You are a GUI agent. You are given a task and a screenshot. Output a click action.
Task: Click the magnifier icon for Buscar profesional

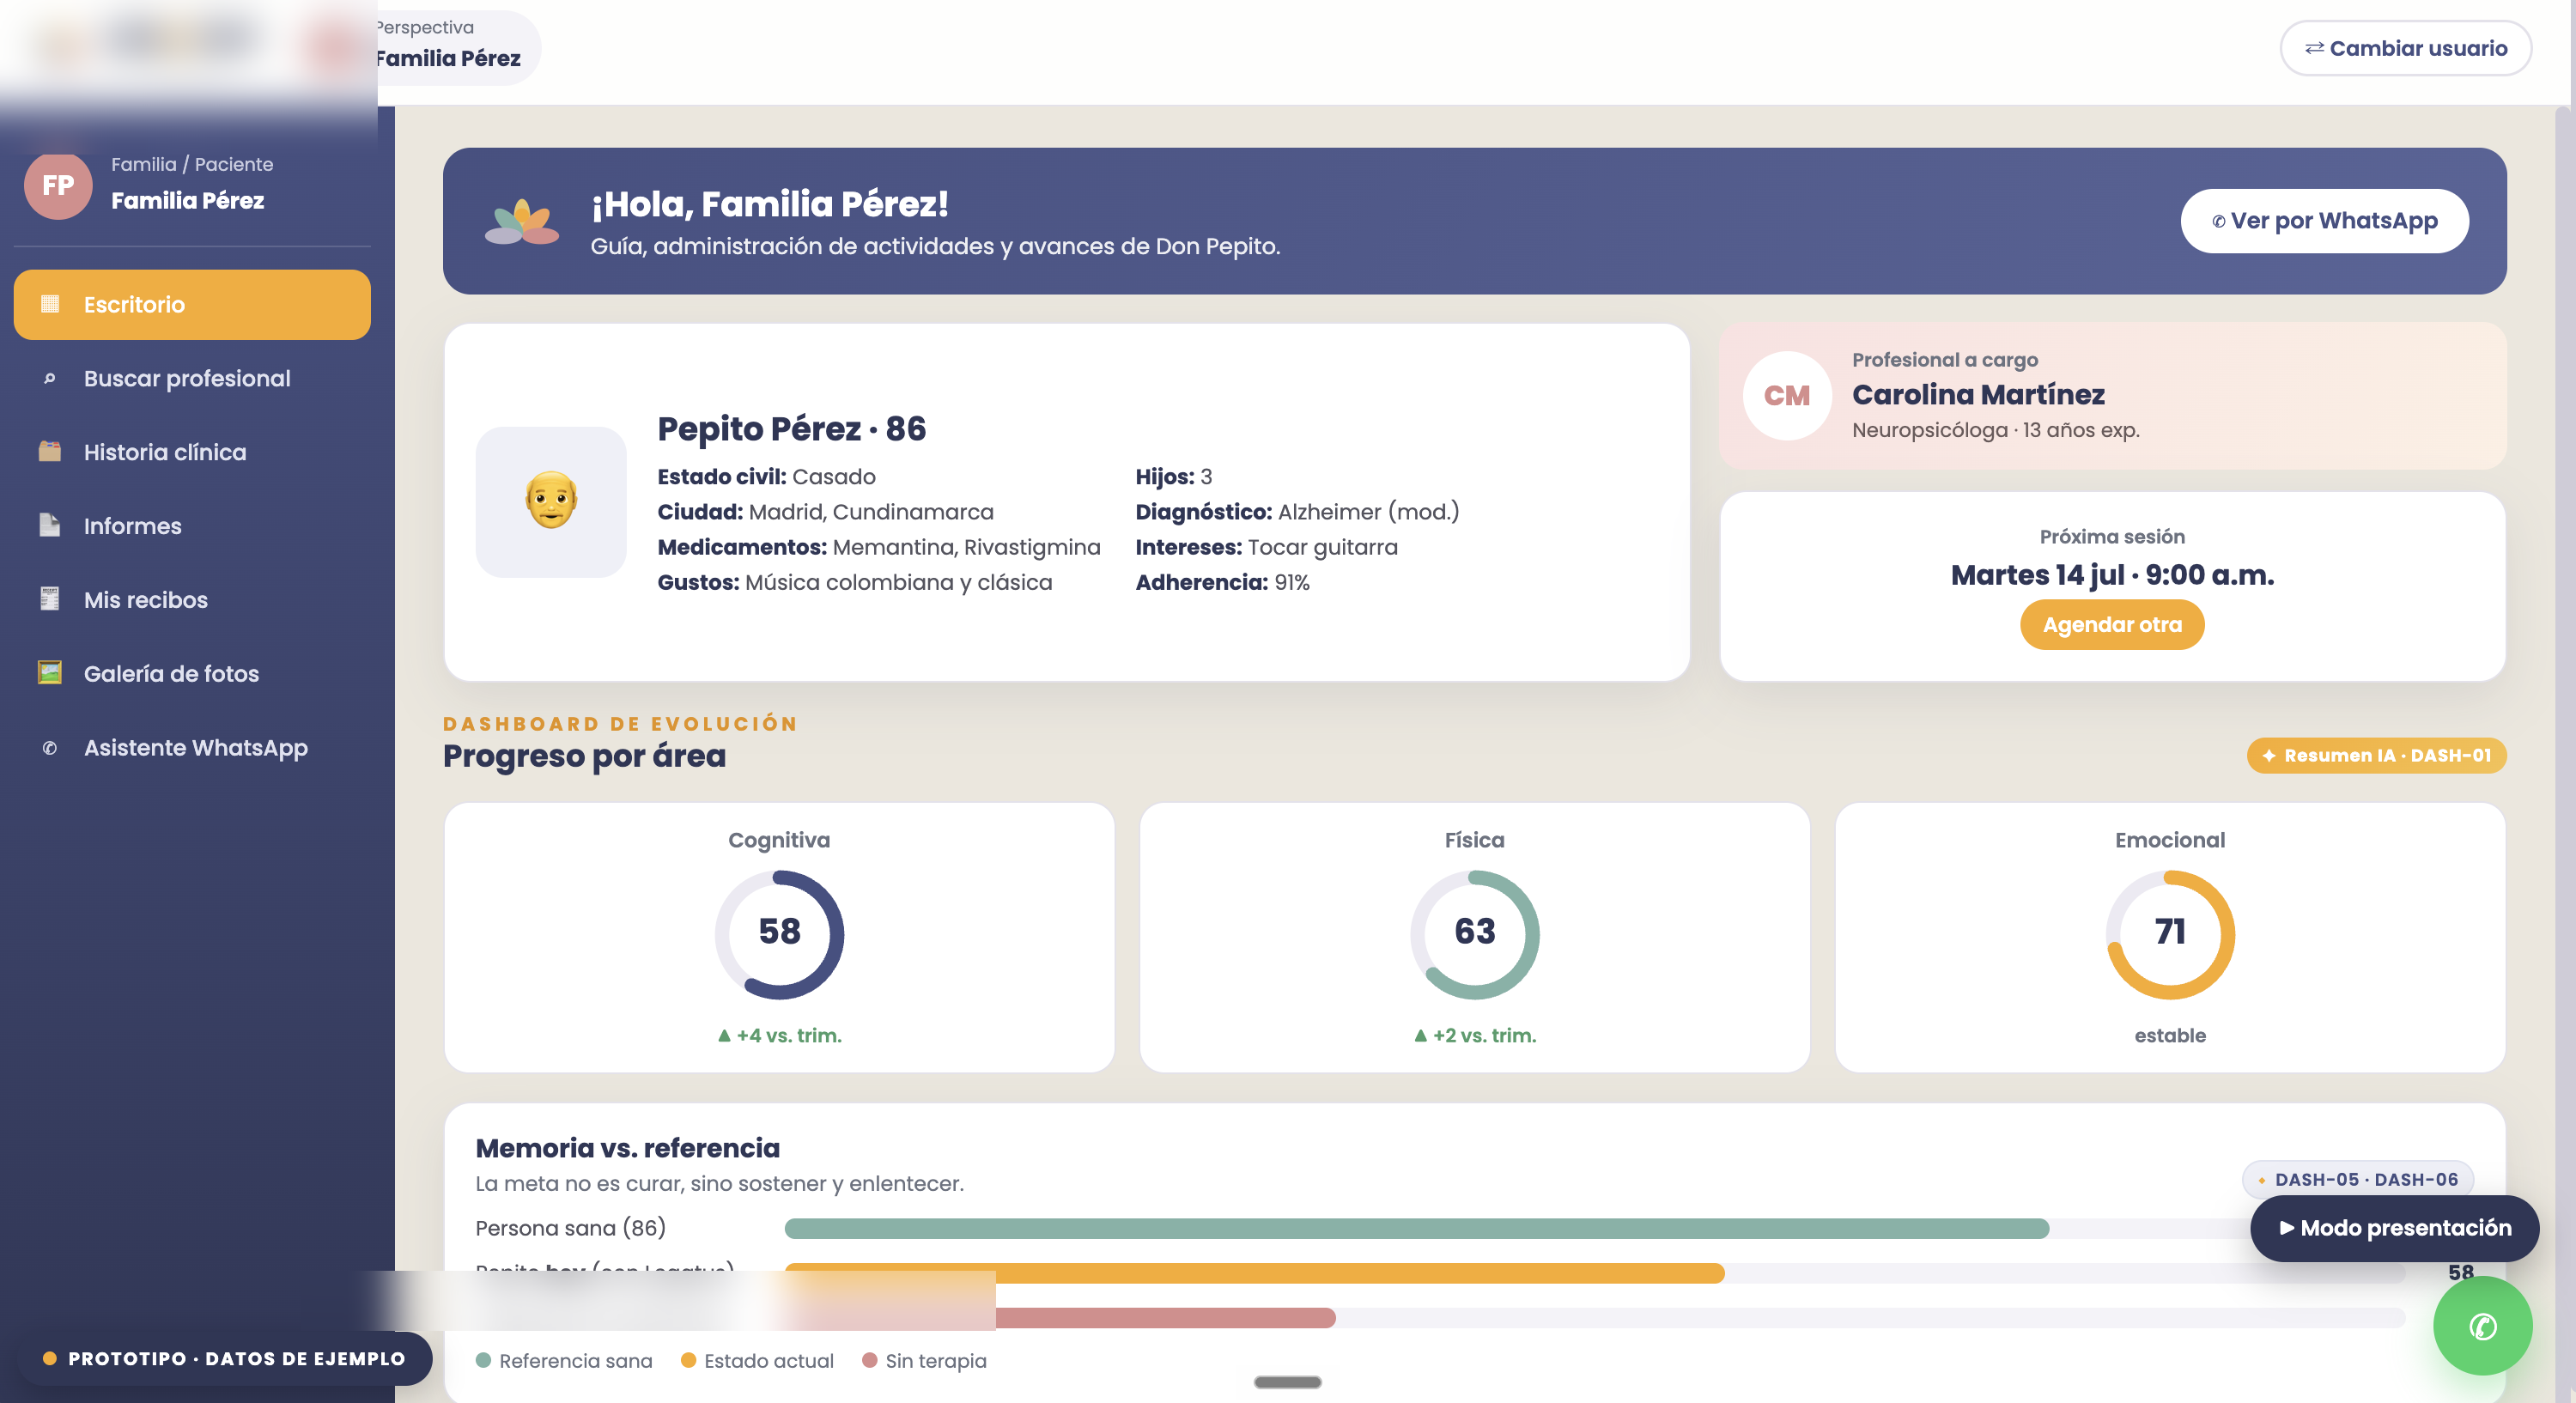pos(50,378)
